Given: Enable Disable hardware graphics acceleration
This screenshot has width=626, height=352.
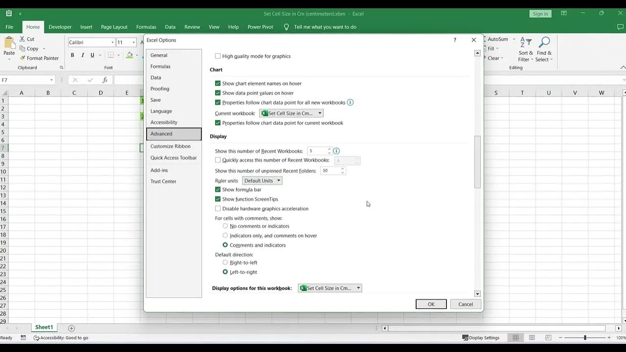Looking at the screenshot, I should [x=218, y=208].
